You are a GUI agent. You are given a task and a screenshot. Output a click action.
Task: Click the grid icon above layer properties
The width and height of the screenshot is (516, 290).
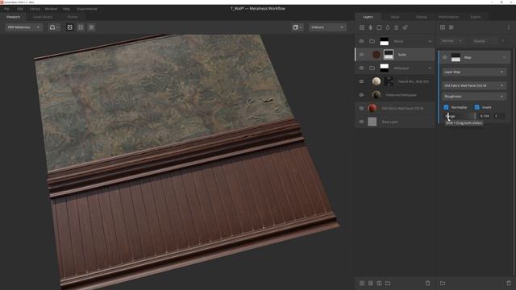point(443,27)
